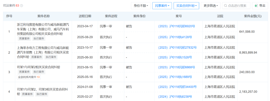Click the 民事案件 tag in row 4
270x101 pixels.
click(27, 94)
